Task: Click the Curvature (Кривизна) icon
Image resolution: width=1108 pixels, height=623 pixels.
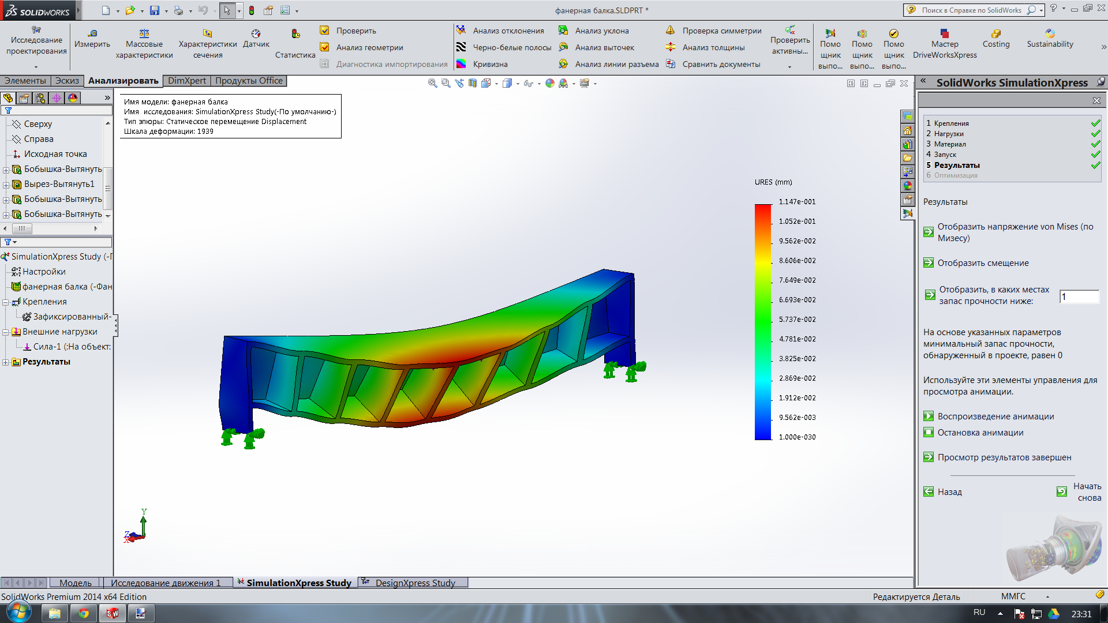Action: (x=461, y=64)
